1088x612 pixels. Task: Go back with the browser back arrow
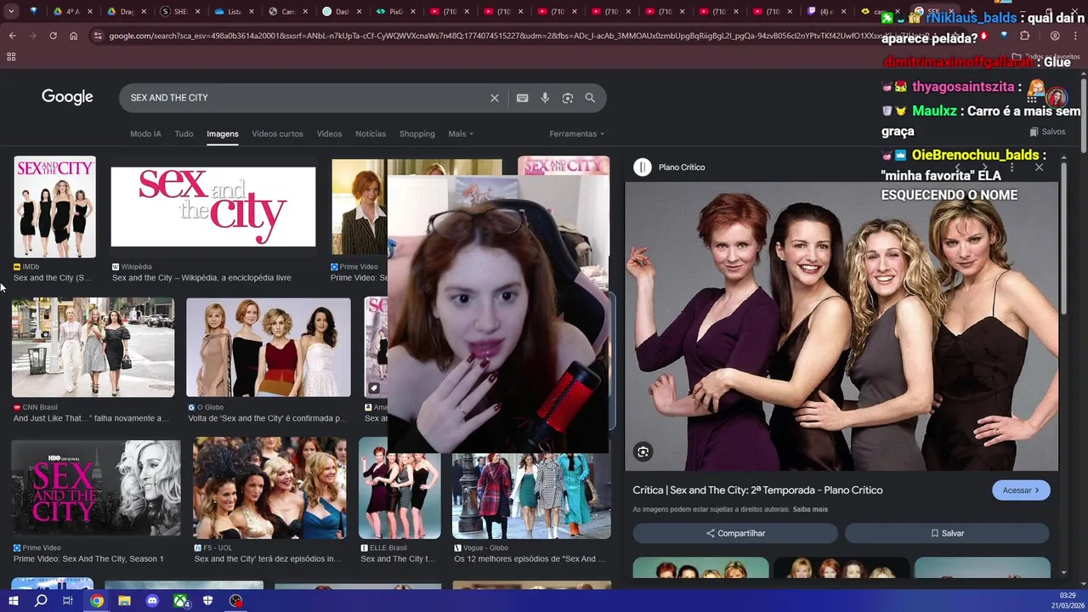click(12, 36)
